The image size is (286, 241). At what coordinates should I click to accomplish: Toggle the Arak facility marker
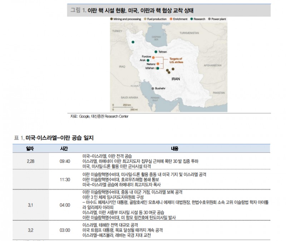[x=148, y=60]
